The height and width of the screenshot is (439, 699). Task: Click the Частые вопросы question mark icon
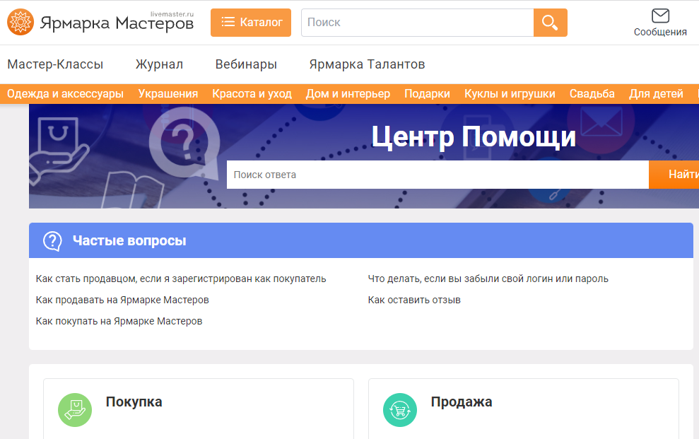[53, 241]
